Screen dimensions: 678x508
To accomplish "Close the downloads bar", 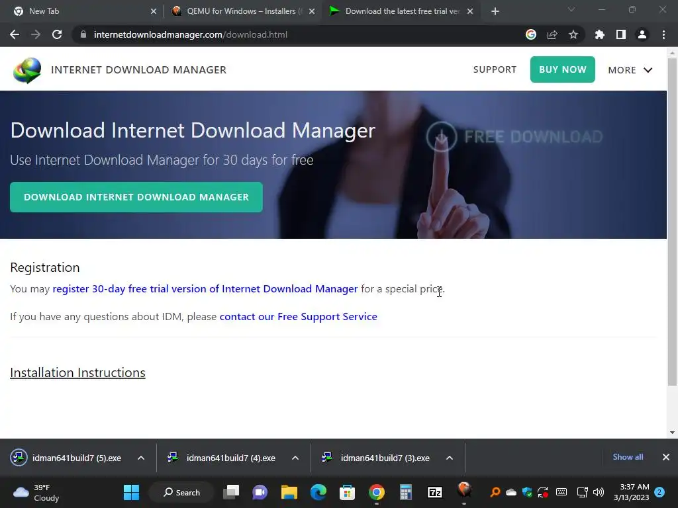I will coord(666,457).
